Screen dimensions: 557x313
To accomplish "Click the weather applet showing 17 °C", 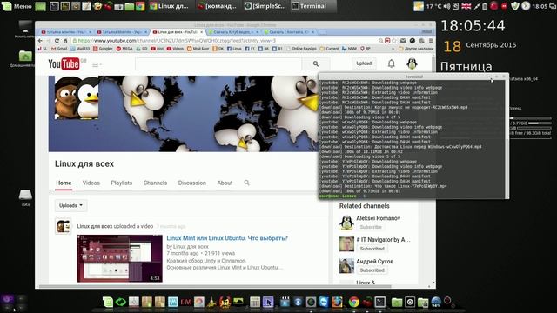I will [x=427, y=6].
